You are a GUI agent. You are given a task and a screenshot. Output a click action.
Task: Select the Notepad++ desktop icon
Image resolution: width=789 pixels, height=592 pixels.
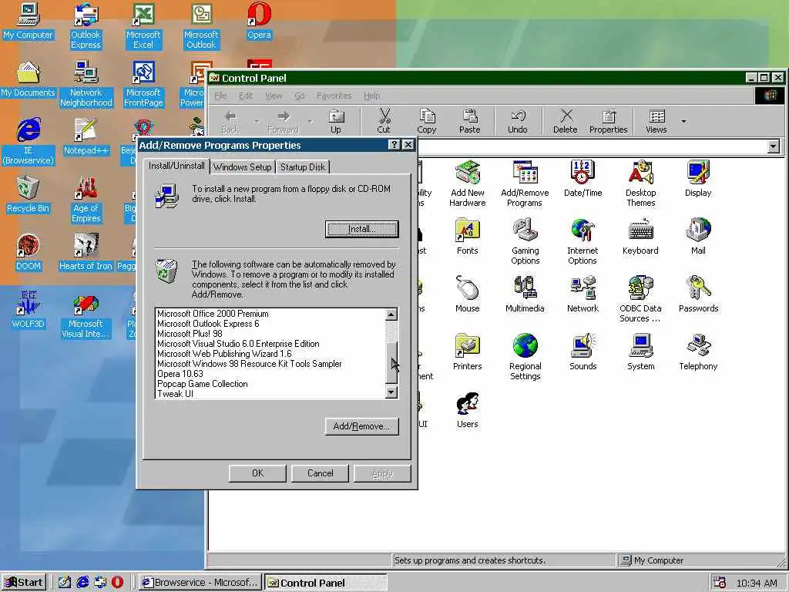(x=86, y=137)
